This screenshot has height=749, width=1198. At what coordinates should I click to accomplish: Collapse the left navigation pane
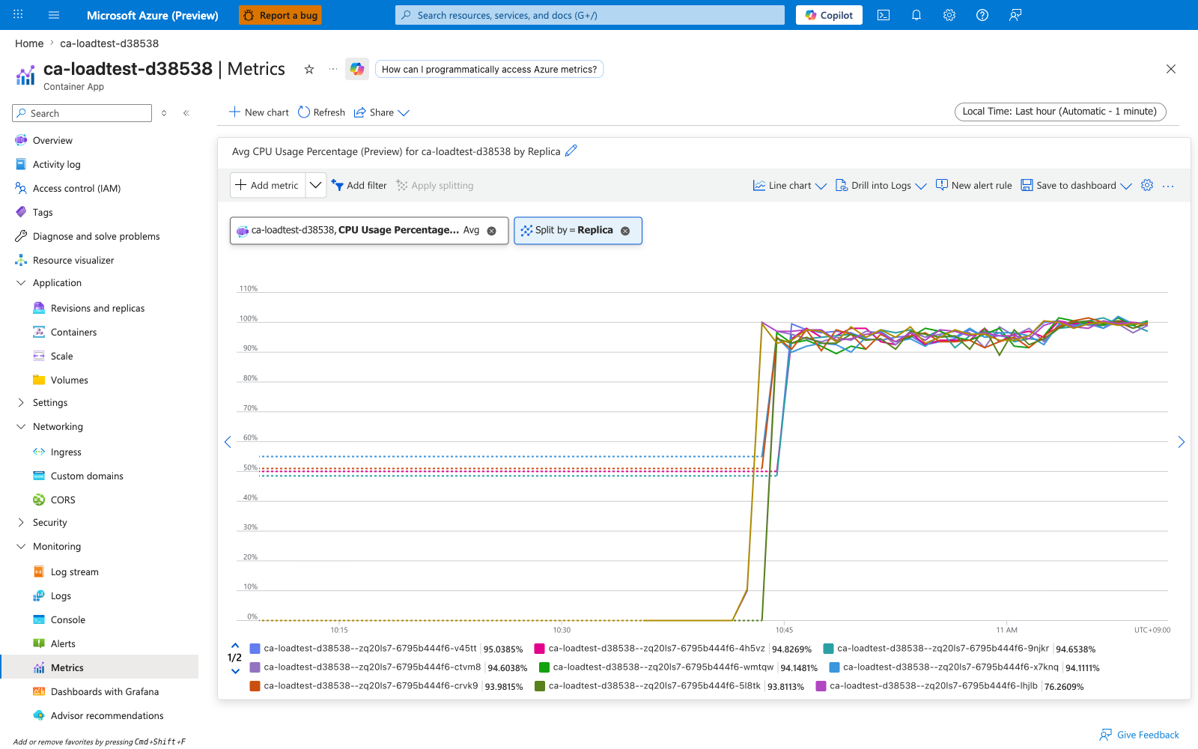coord(186,113)
